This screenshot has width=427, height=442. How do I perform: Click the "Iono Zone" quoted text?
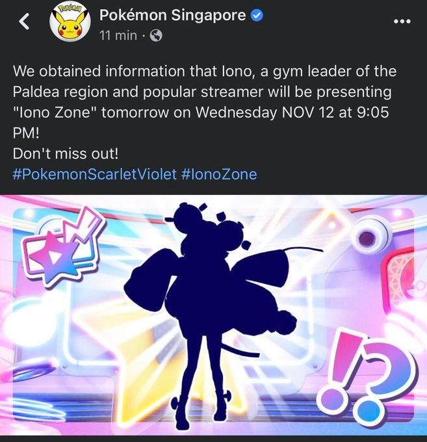[x=55, y=112]
